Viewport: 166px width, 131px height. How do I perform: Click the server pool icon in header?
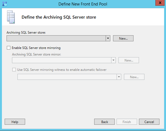[11, 17]
